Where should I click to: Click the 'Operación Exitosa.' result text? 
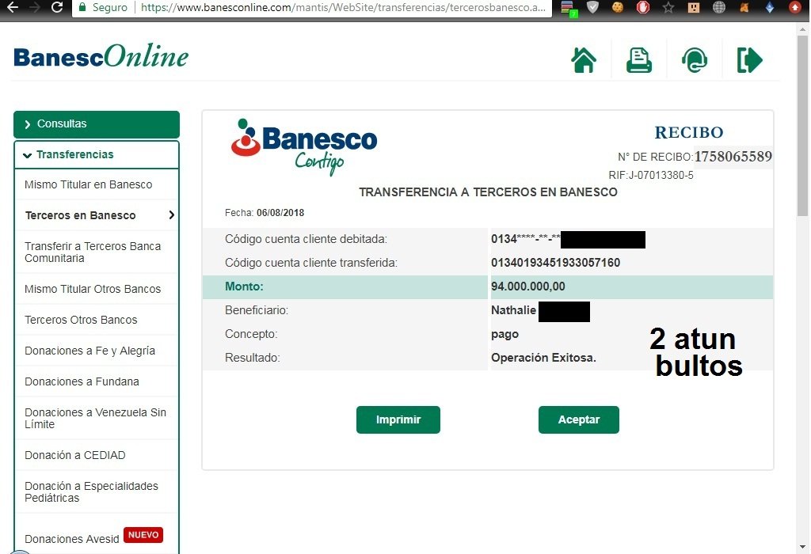(x=543, y=358)
